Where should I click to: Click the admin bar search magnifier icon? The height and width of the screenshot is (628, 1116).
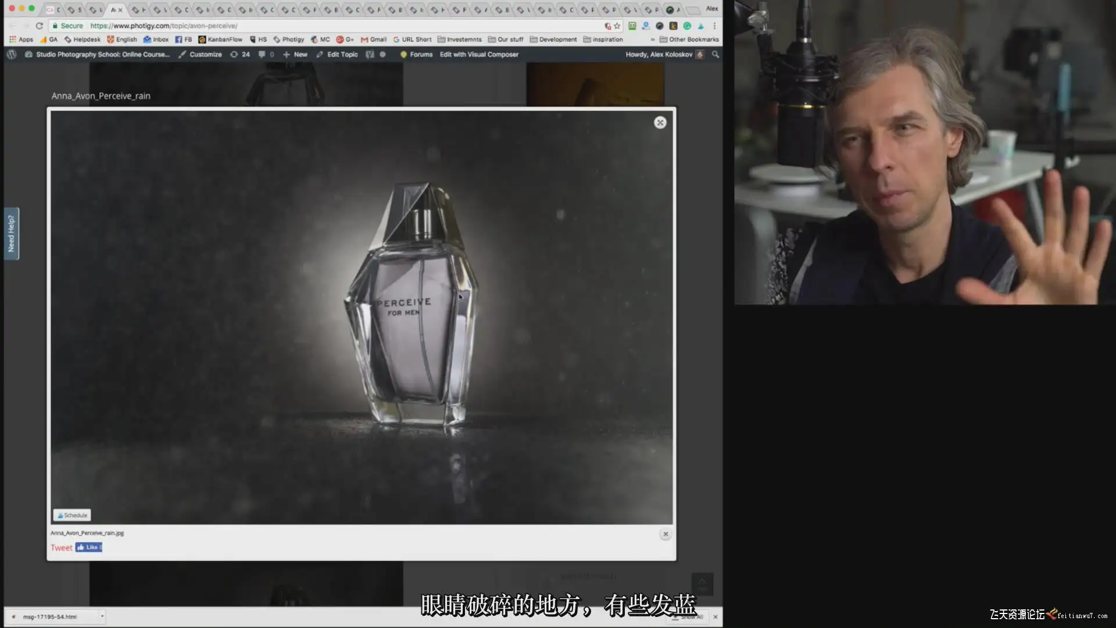click(x=716, y=54)
